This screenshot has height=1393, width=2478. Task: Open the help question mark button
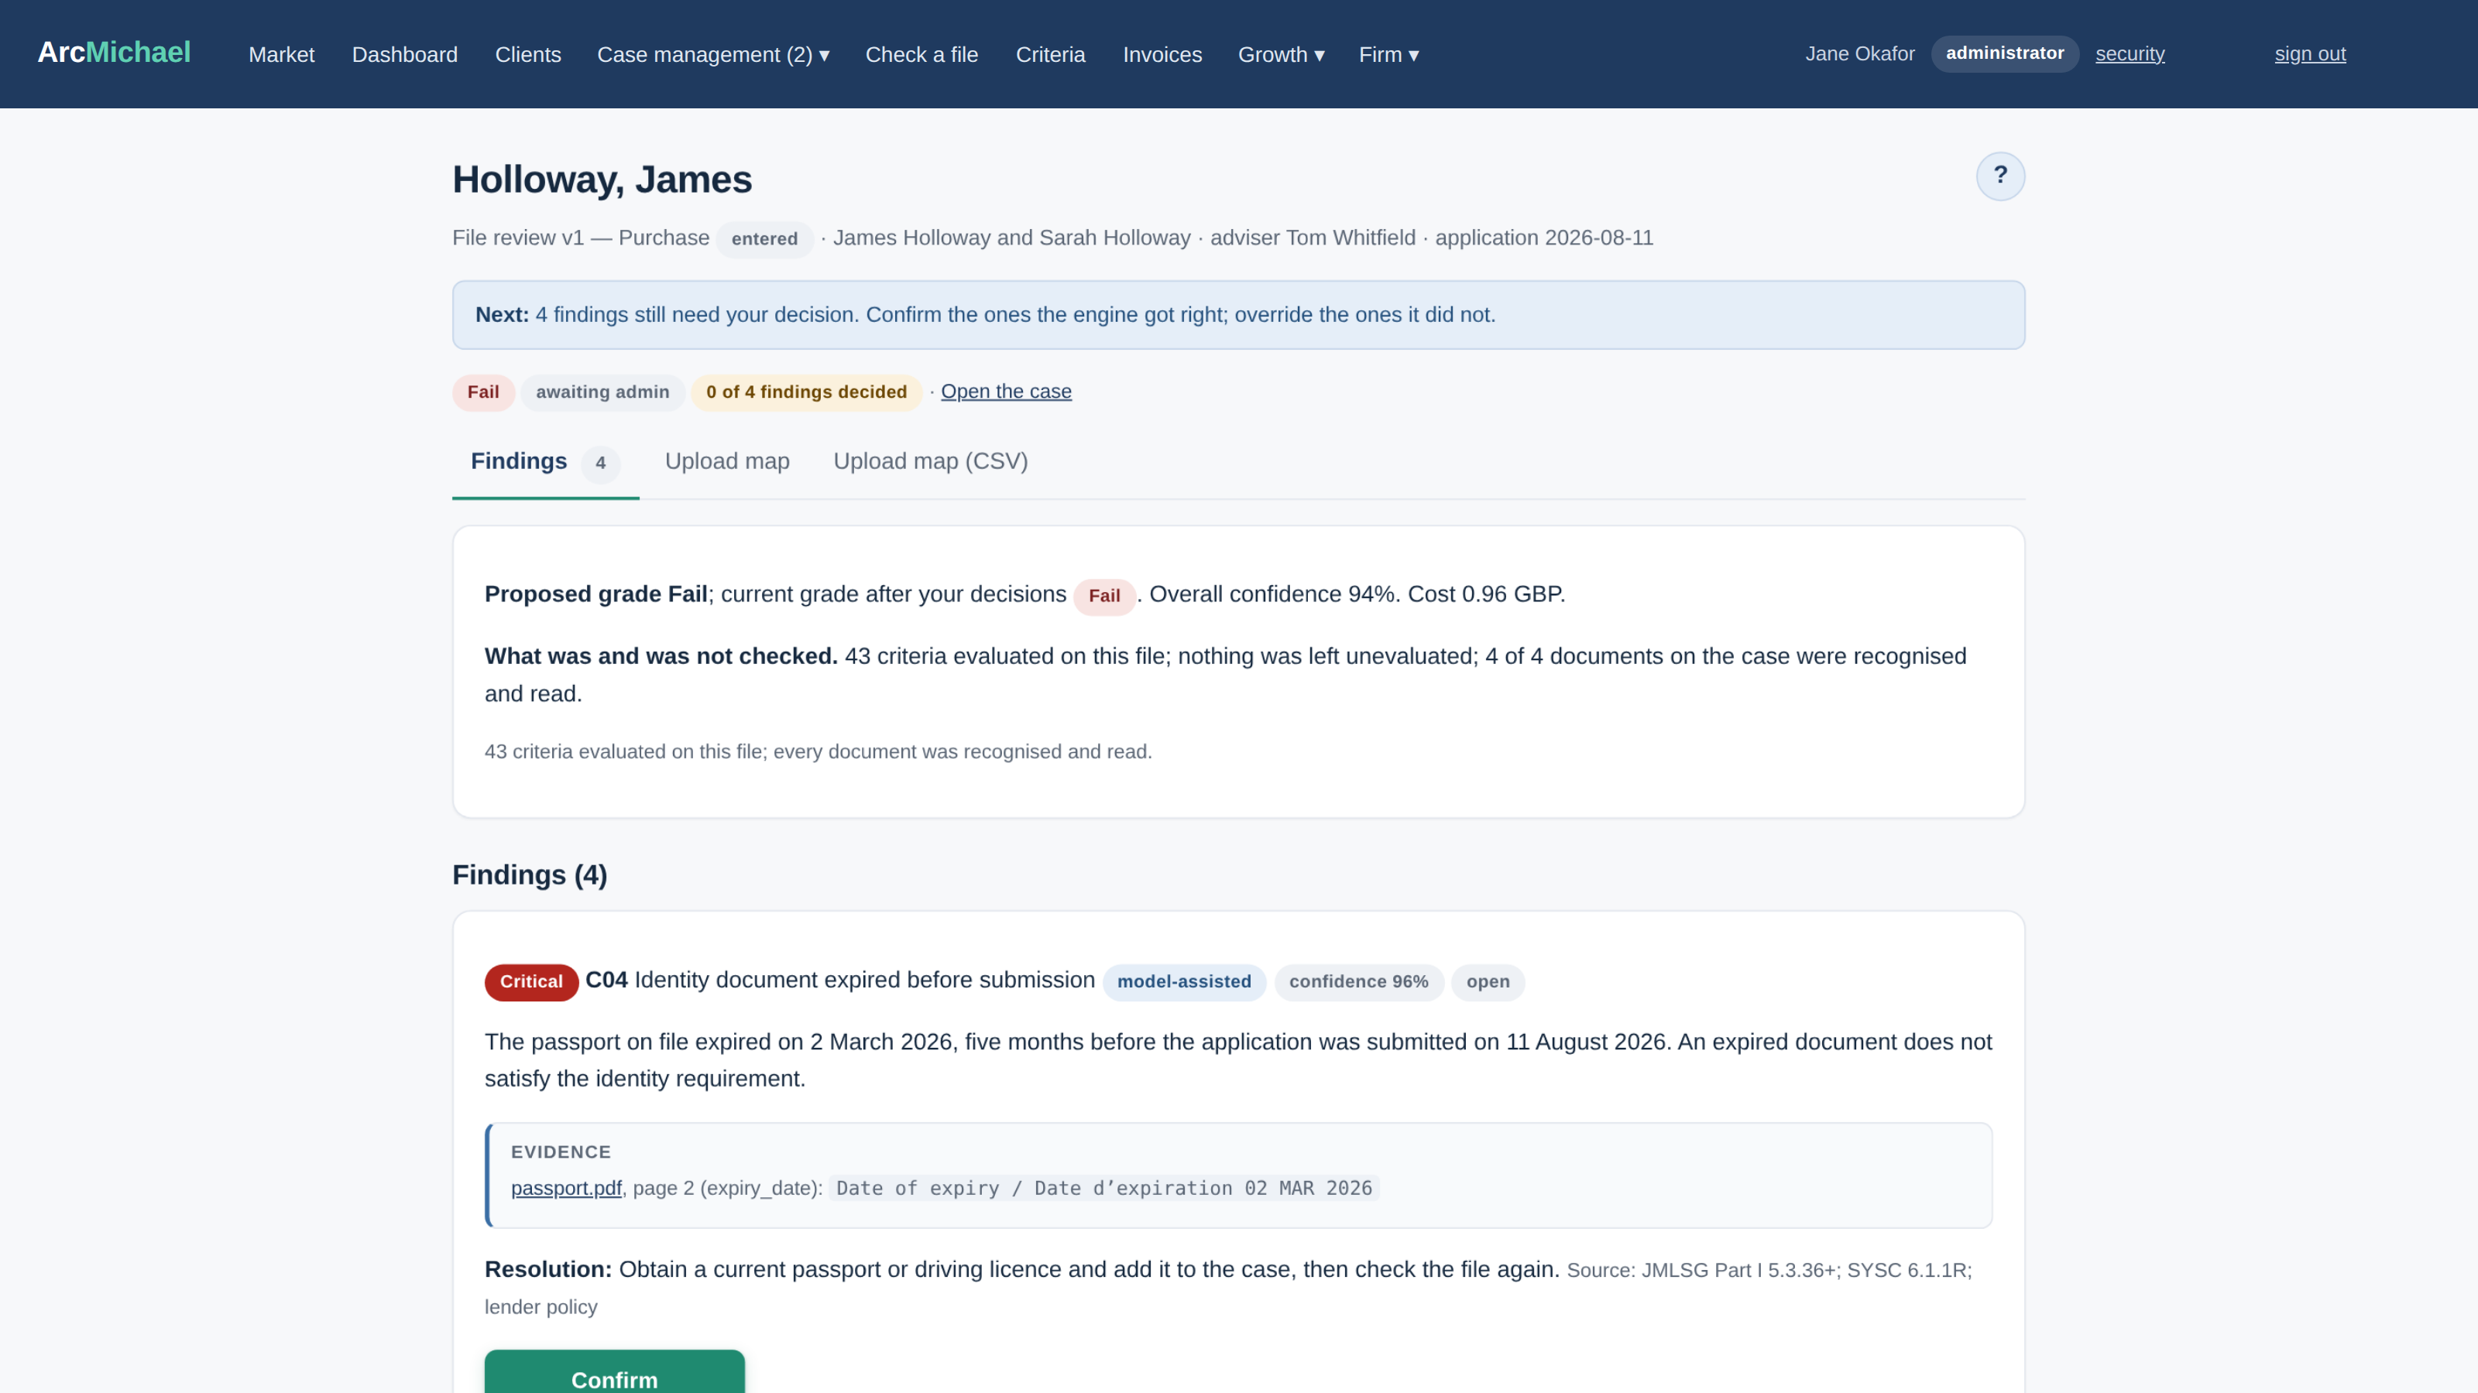tap(2000, 176)
